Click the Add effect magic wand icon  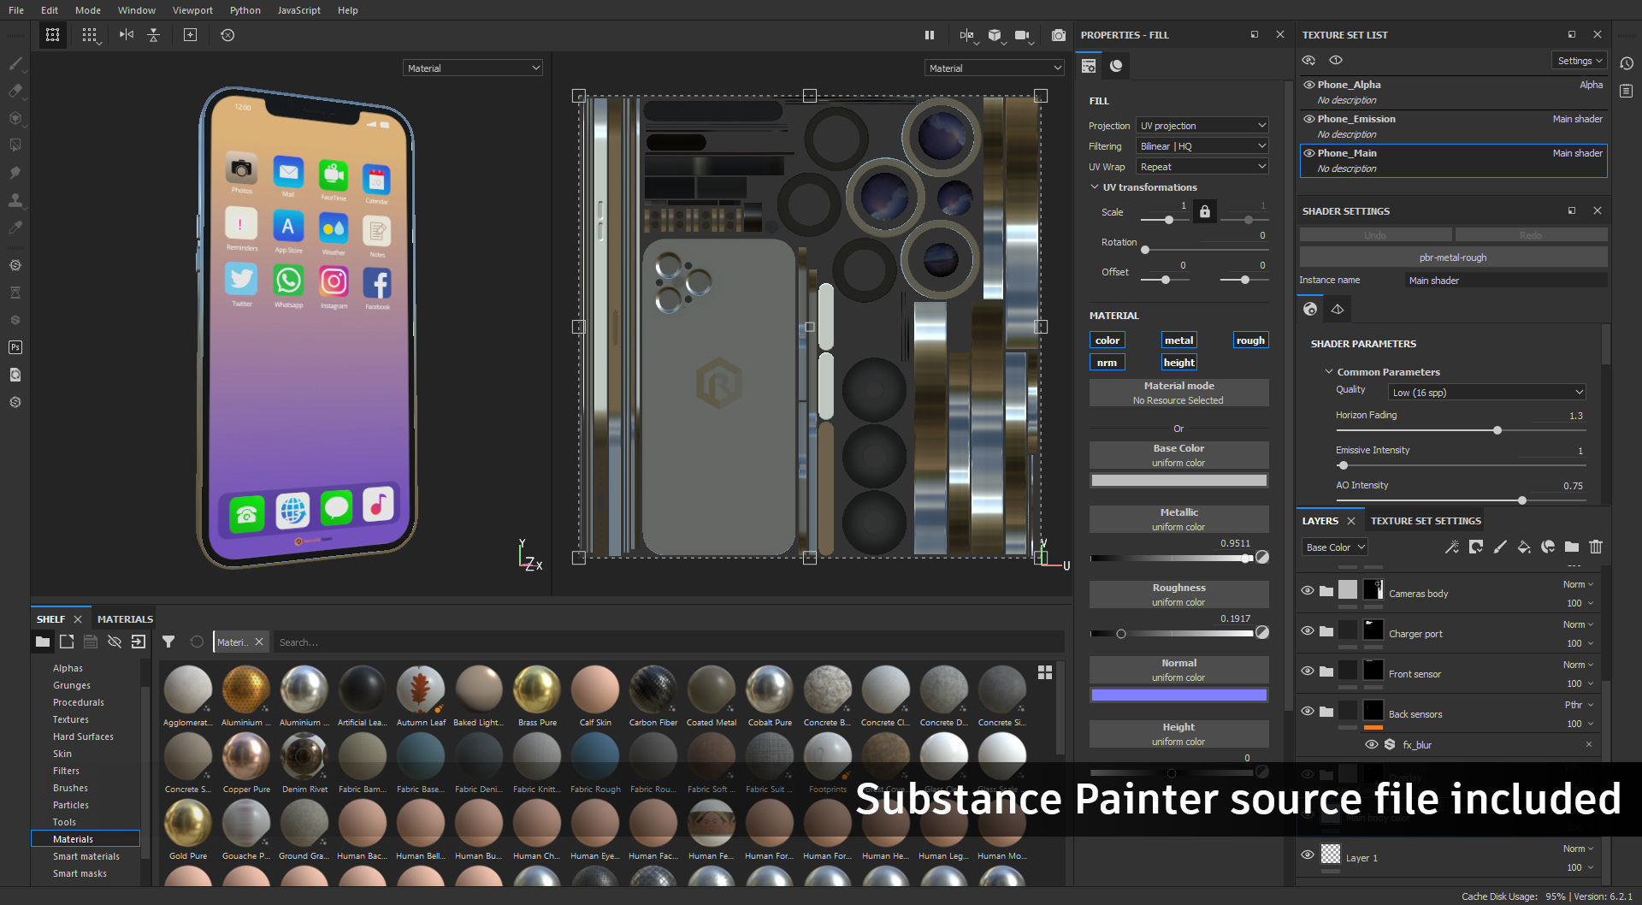1452,547
